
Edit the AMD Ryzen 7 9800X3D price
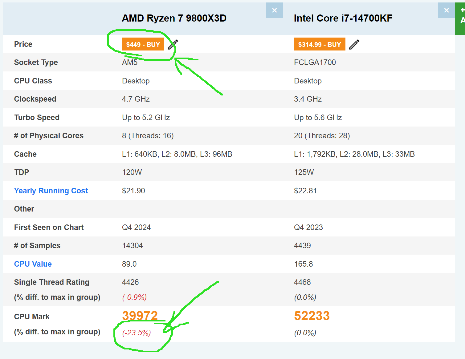point(173,45)
